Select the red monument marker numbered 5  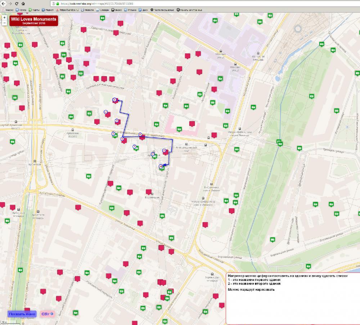click(124, 140)
